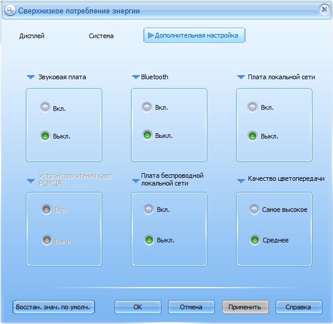Viewport: 333px width, 324px height.
Task: Close the Сверхнизкое потребление энергии dialog
Action: [324, 9]
